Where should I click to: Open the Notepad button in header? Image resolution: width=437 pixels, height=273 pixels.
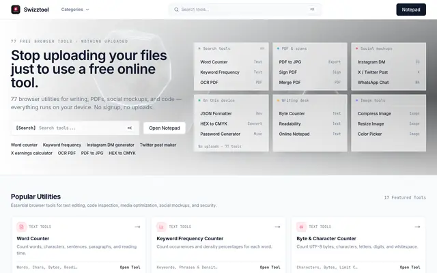tap(411, 10)
